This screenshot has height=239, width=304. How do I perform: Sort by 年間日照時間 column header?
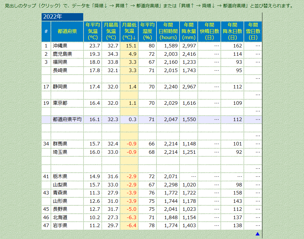tap(168, 31)
